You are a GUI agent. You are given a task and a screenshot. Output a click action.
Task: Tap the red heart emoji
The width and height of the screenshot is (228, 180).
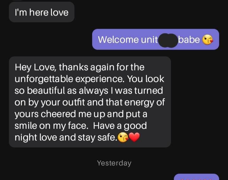click(x=134, y=137)
